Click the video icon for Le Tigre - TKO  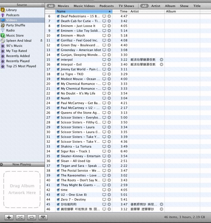coord(104,74)
